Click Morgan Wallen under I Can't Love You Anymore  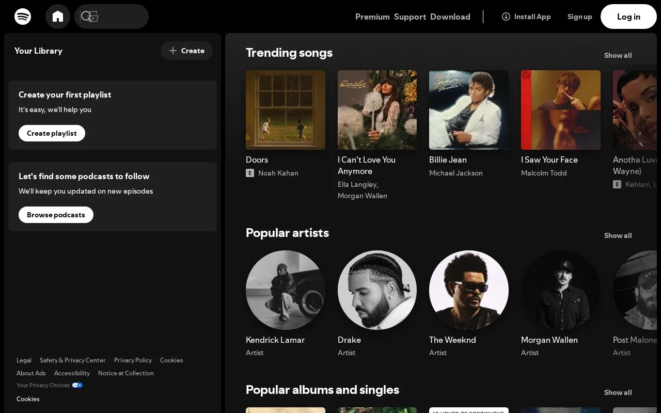click(x=363, y=196)
